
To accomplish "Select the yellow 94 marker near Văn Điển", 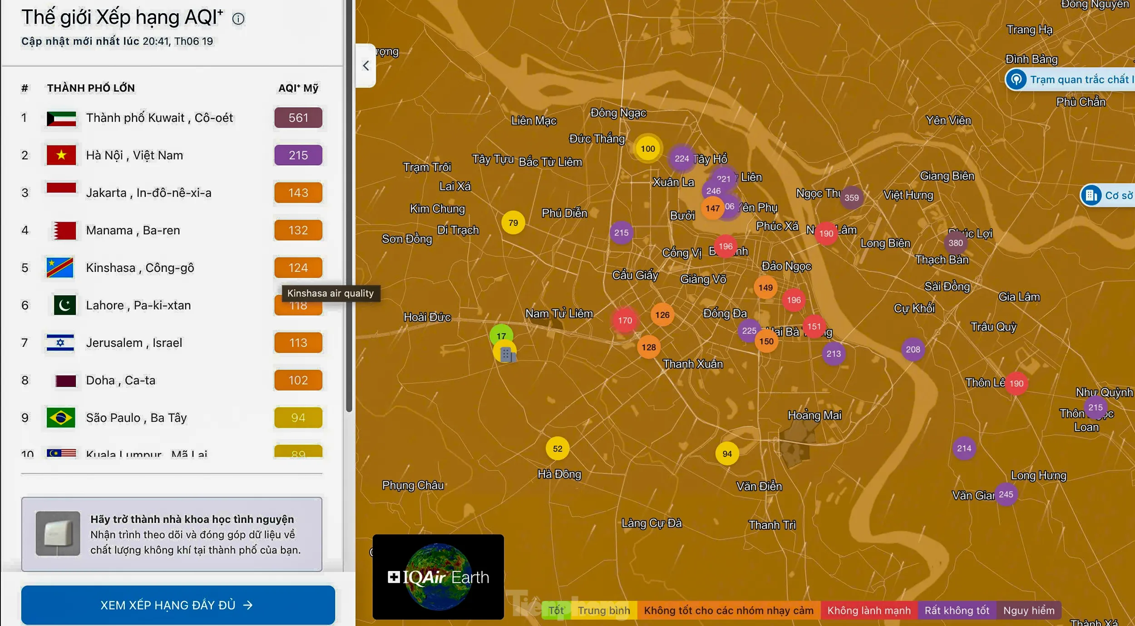I will pos(727,454).
